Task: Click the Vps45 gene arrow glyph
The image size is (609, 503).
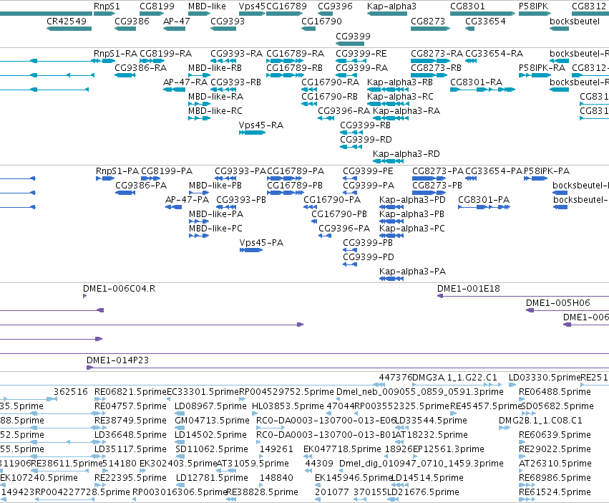Action: coord(252,14)
